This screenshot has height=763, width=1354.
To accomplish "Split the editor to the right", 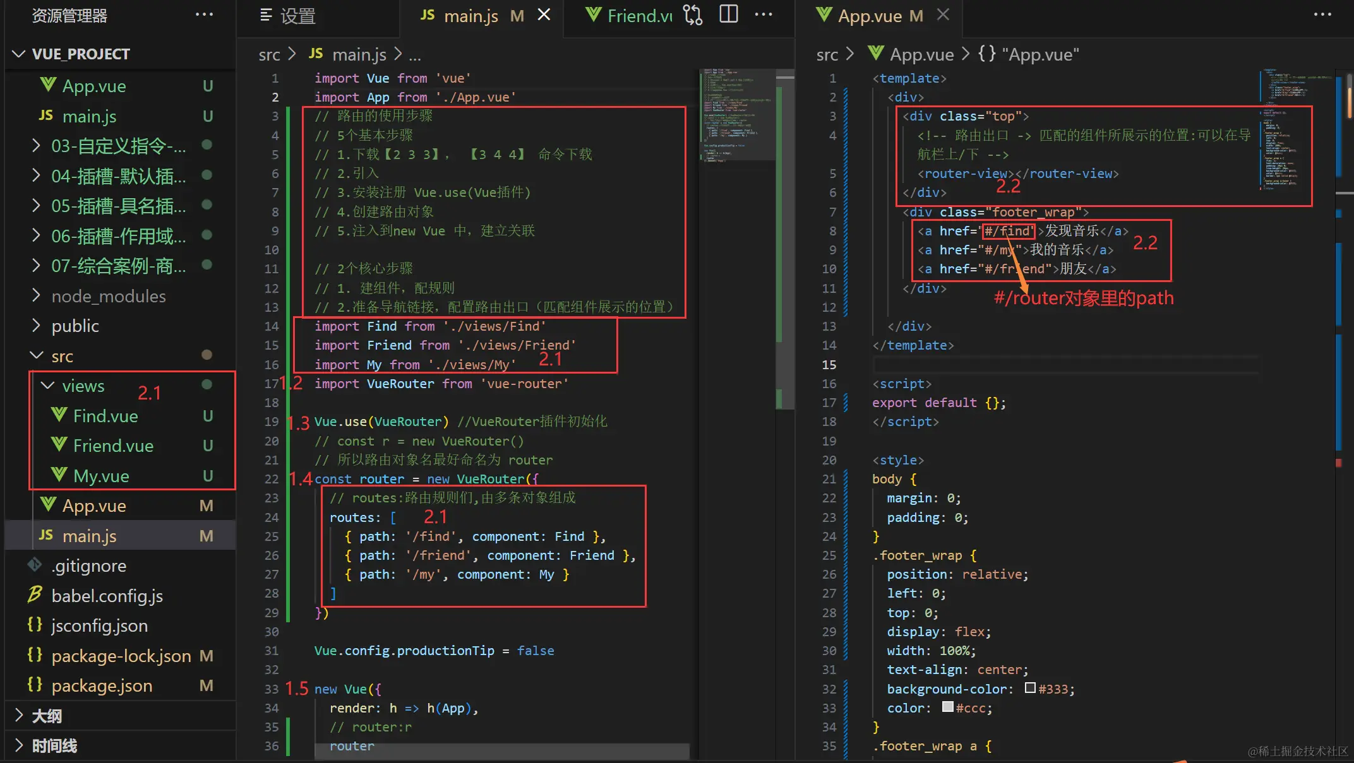I will click(x=729, y=15).
